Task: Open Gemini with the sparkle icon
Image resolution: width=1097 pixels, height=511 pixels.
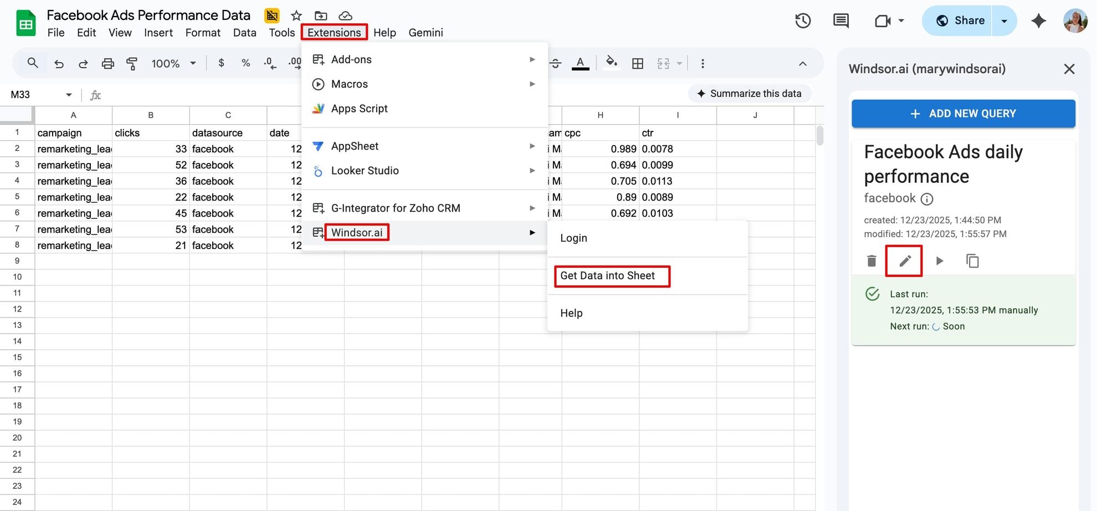Action: click(1039, 20)
